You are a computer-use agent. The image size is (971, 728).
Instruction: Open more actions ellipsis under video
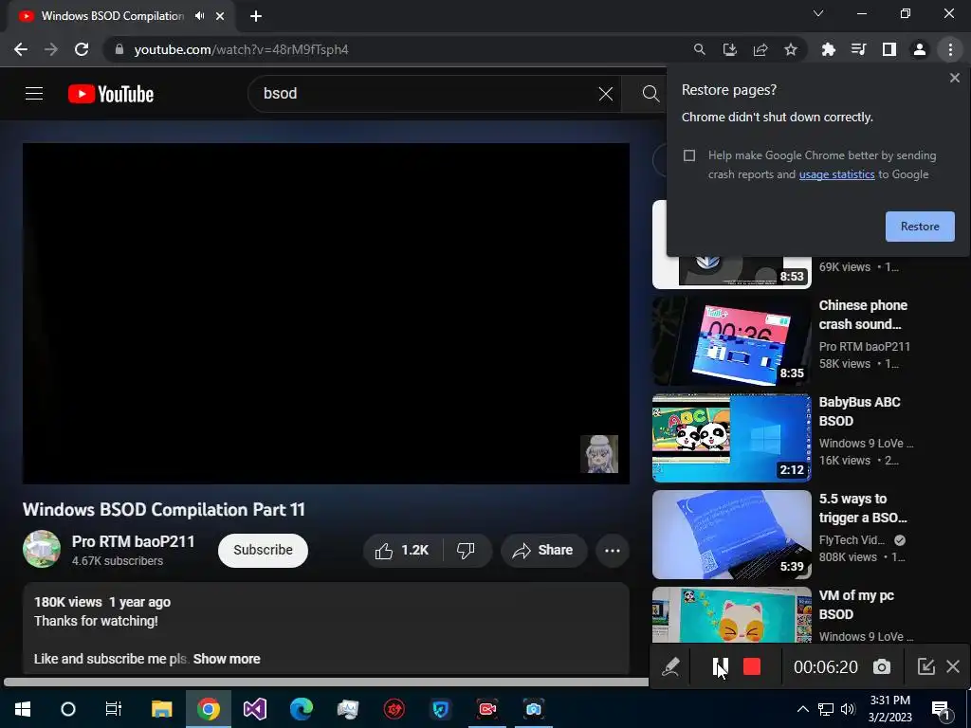click(x=613, y=551)
